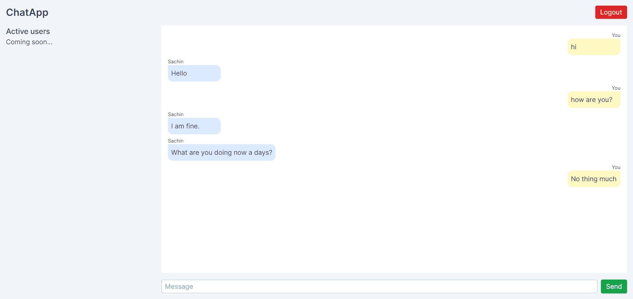The image size is (633, 299).
Task: Click the 'Coming soon...' text
Action: coord(29,42)
